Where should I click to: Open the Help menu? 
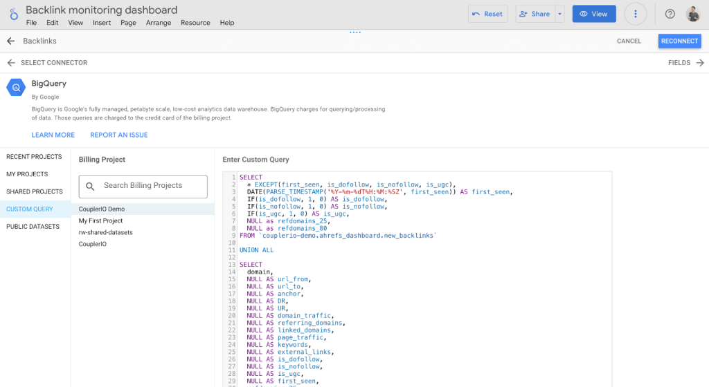(227, 23)
